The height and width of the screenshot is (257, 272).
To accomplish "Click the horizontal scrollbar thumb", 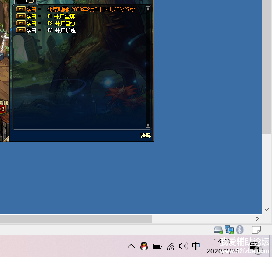I will tap(76, 218).
